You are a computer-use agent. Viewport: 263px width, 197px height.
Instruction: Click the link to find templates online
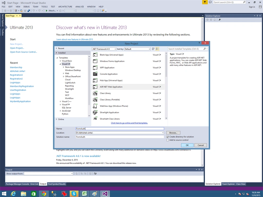pyautogui.click(x=129, y=123)
